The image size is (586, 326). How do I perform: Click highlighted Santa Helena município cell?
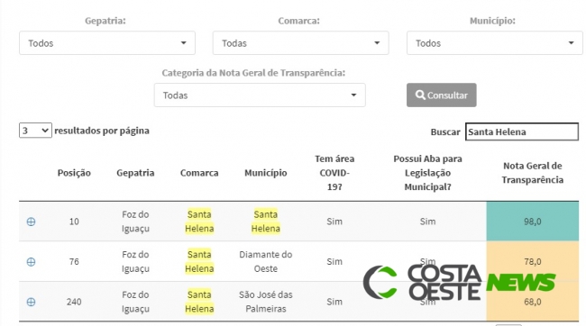(266, 222)
